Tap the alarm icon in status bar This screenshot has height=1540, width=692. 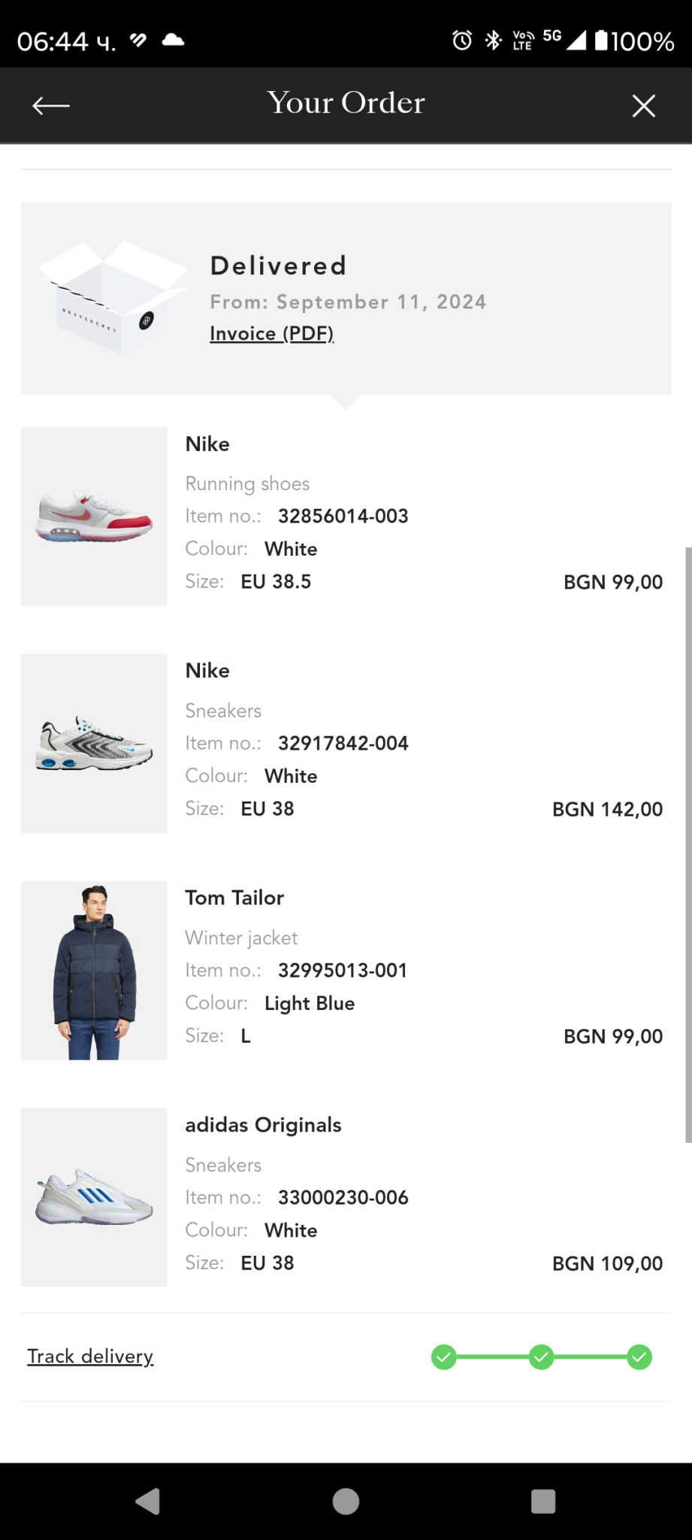tap(462, 41)
